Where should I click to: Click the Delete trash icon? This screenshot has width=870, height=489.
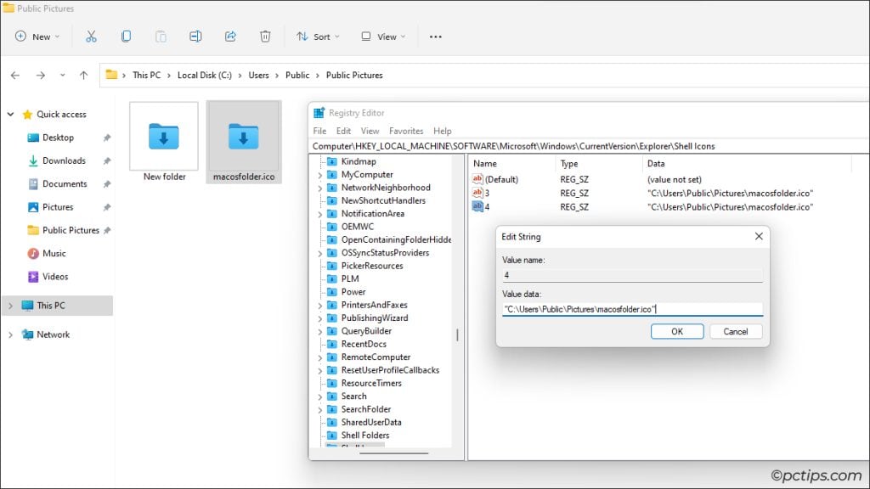pos(264,37)
